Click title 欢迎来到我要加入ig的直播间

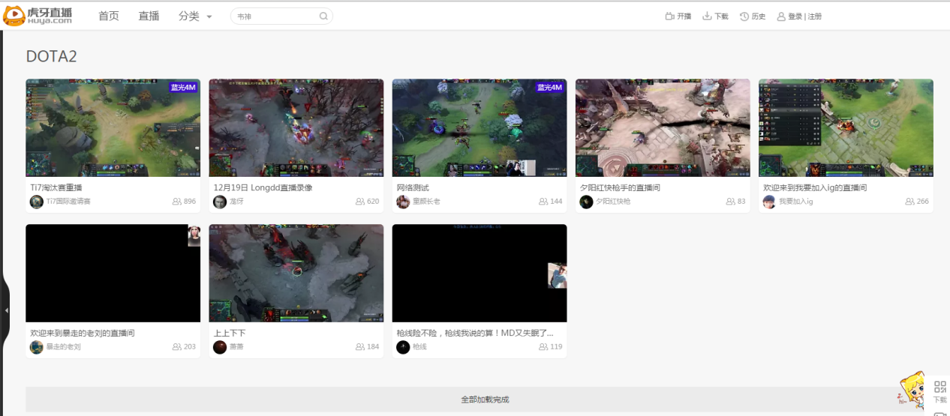(815, 187)
